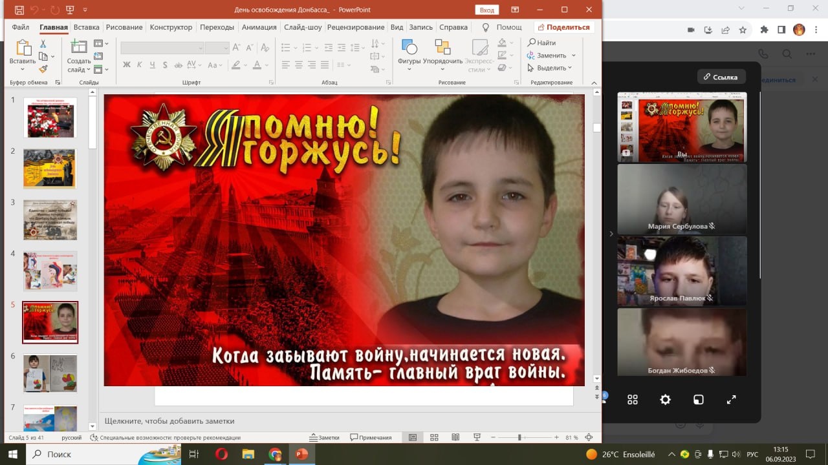Increase font size with the larger A icon

point(236,47)
